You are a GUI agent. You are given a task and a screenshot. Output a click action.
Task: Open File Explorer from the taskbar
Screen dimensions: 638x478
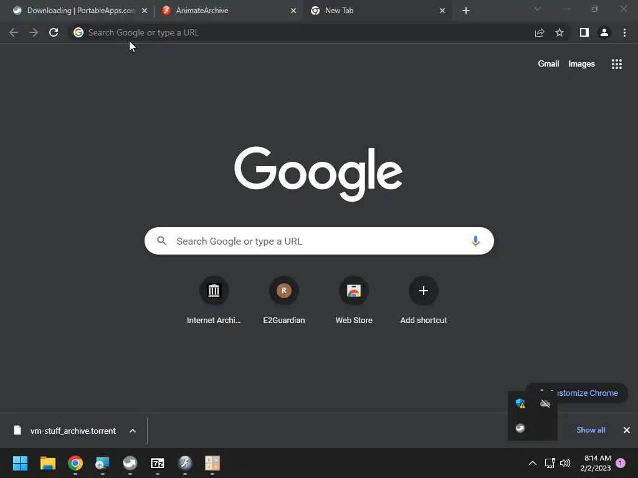pos(47,463)
